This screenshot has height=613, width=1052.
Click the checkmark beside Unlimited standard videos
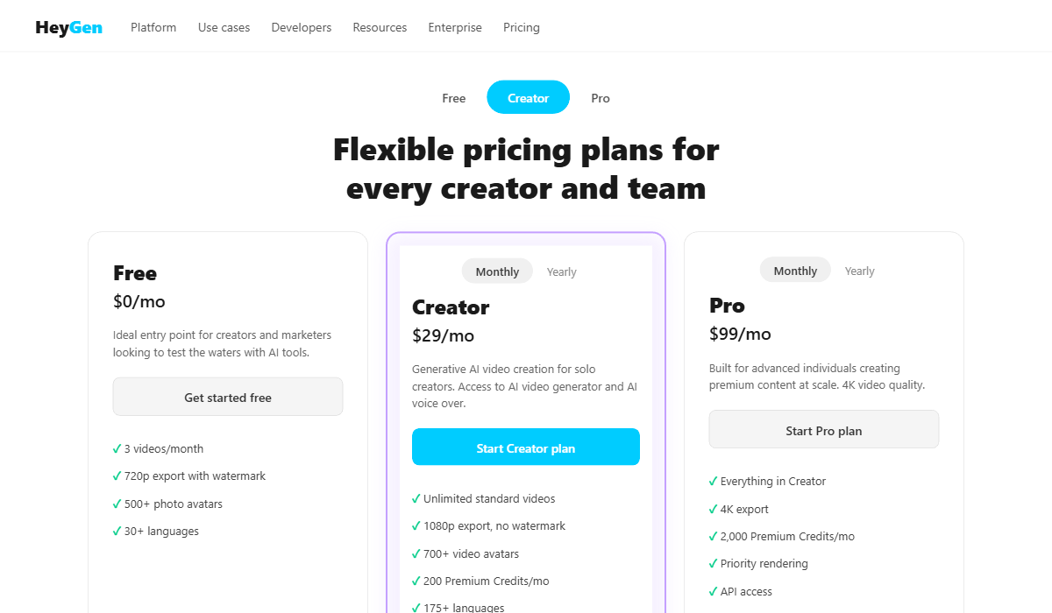pyautogui.click(x=416, y=498)
